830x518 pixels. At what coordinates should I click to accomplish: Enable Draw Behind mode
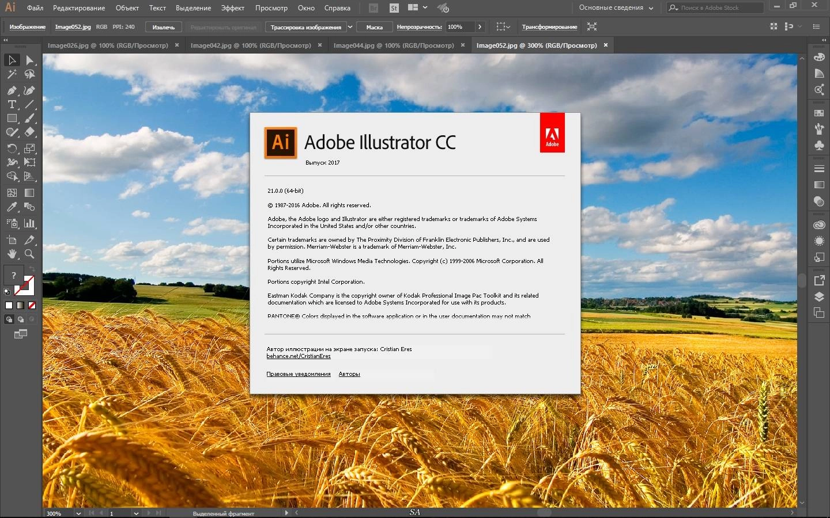click(x=20, y=319)
